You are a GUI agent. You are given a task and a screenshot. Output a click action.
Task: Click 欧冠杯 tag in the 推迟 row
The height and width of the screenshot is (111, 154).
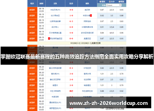pos(32,91)
